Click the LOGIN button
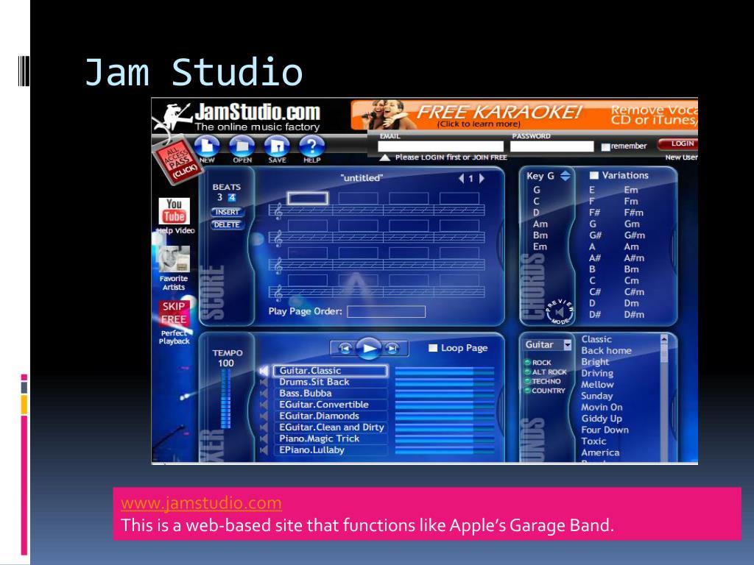The width and height of the screenshot is (754, 565). [679, 143]
